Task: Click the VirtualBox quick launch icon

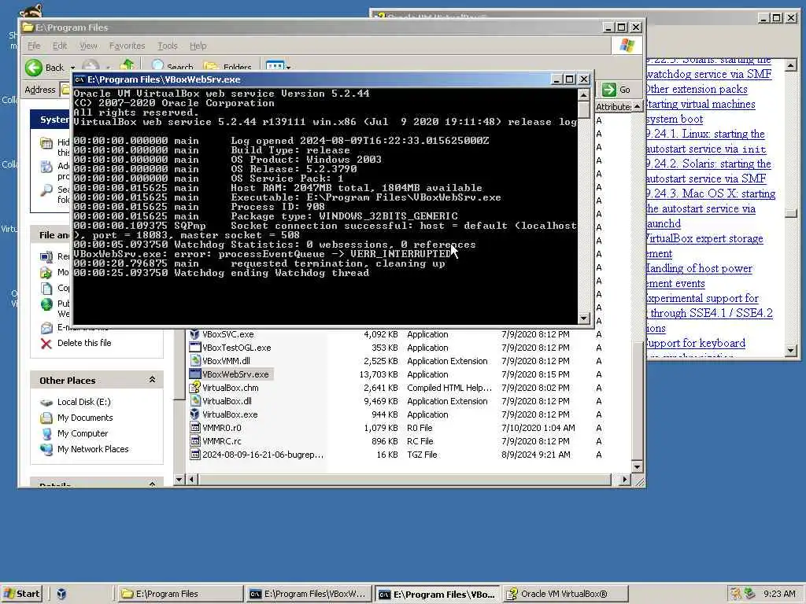Action: click(x=61, y=594)
